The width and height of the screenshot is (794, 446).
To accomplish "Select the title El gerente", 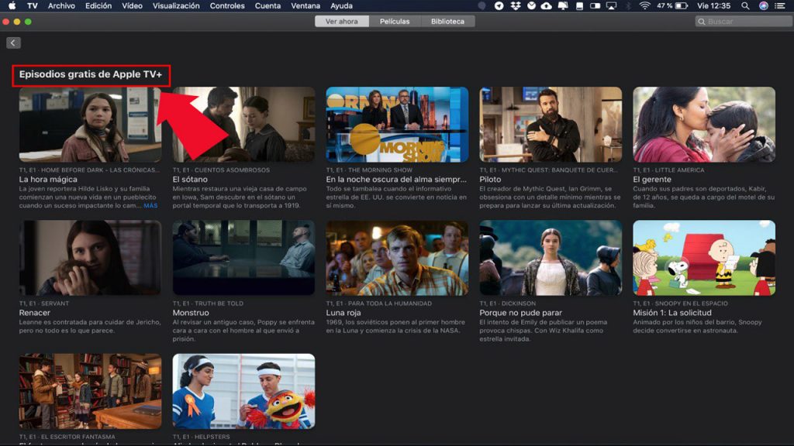I will point(651,180).
